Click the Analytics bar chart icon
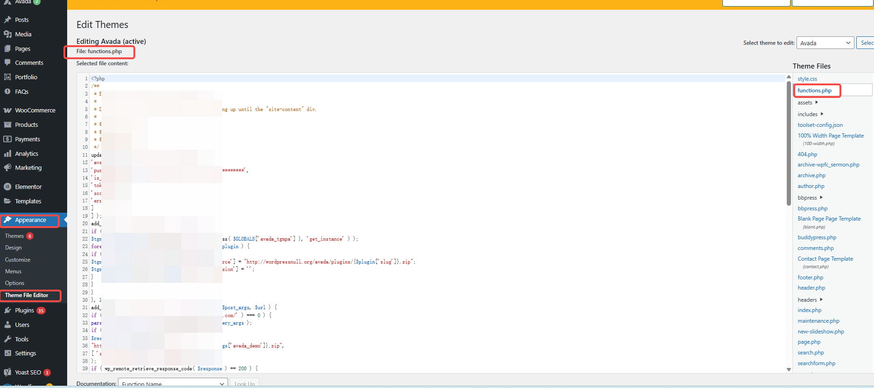874x388 pixels. [x=7, y=153]
